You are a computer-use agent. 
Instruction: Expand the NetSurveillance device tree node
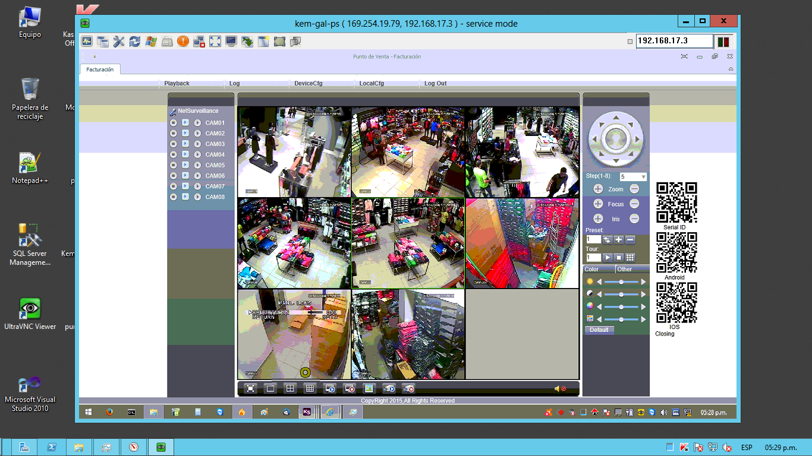[173, 111]
